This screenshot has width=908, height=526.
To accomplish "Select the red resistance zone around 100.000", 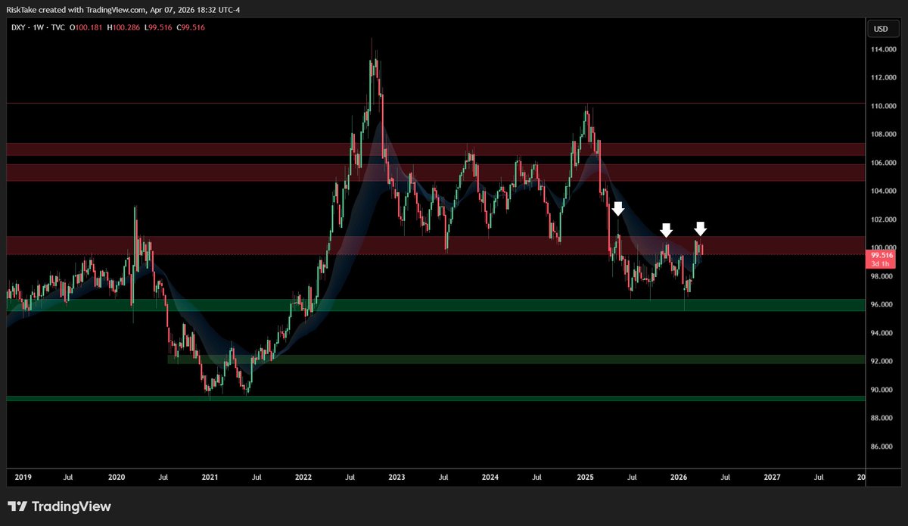I will pos(435,245).
